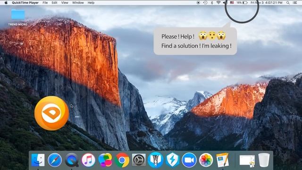The image size is (302, 170).
Task: Click the screen recording stop icon in menu bar
Action: click(x=198, y=3)
